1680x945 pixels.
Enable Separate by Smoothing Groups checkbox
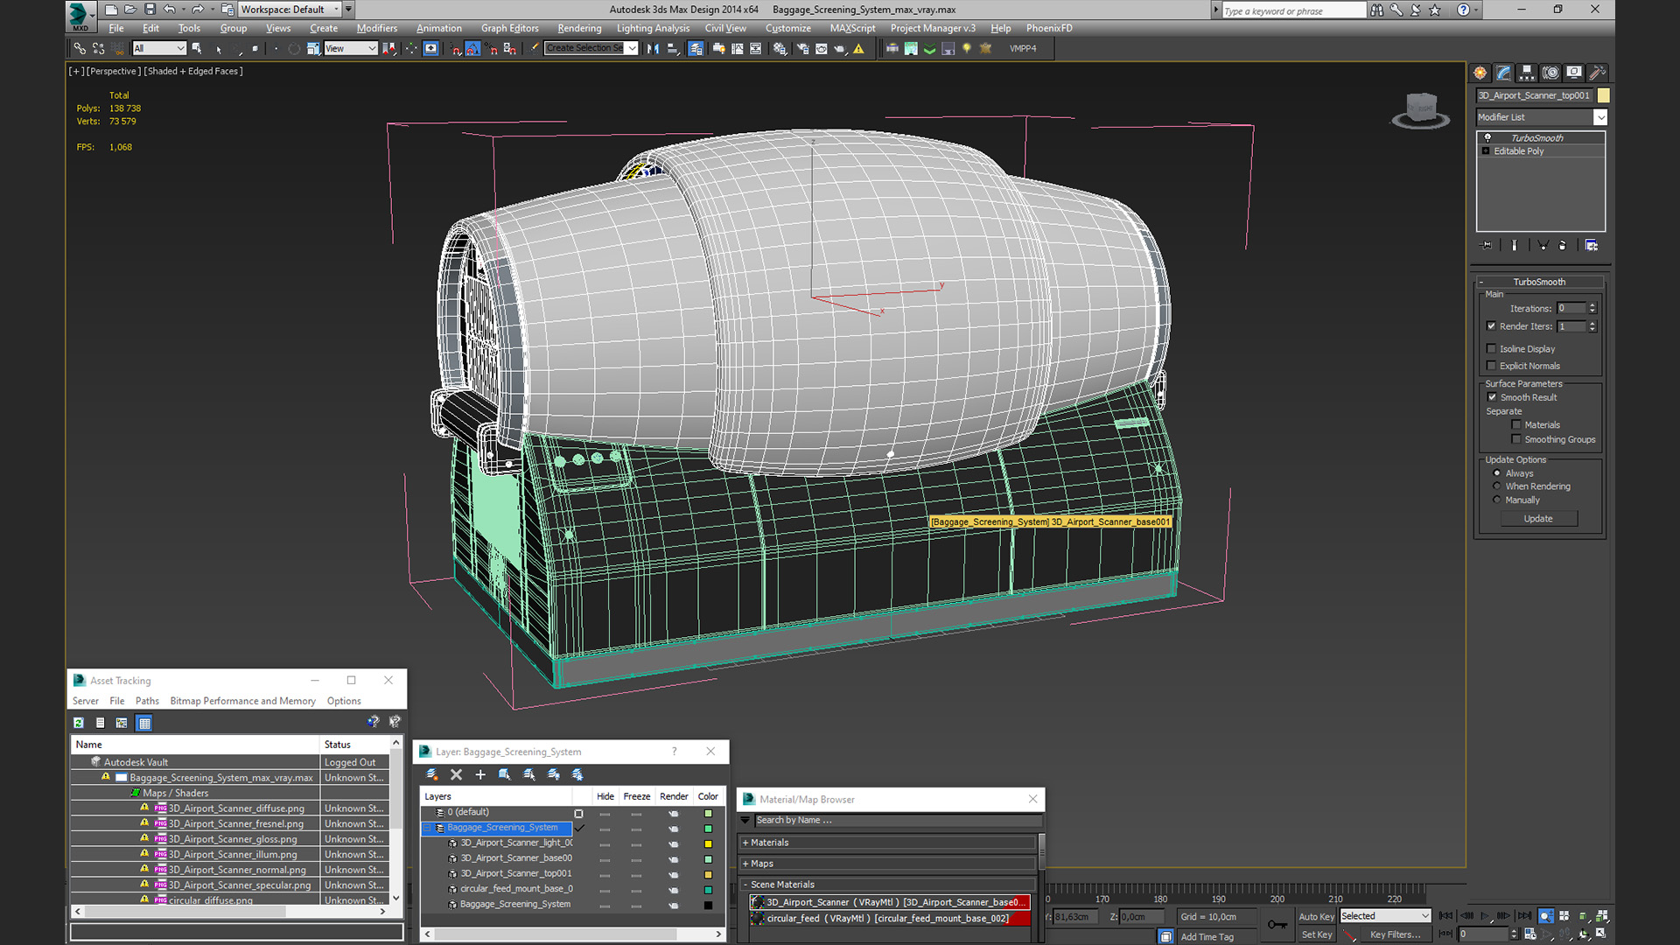tap(1516, 439)
